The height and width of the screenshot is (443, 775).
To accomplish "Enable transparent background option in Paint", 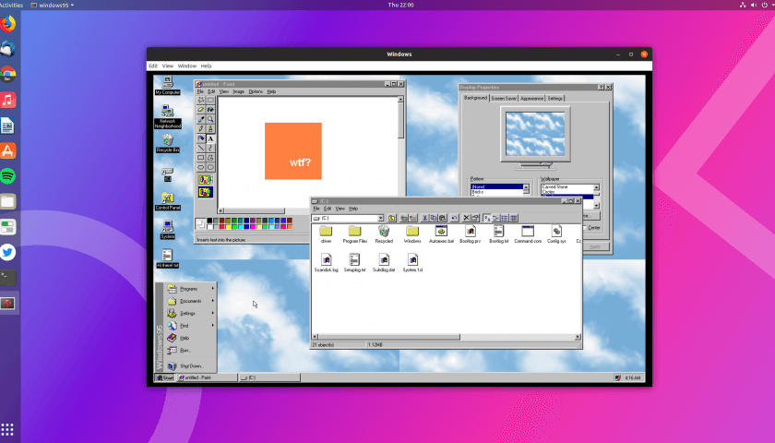I will pyautogui.click(x=206, y=192).
